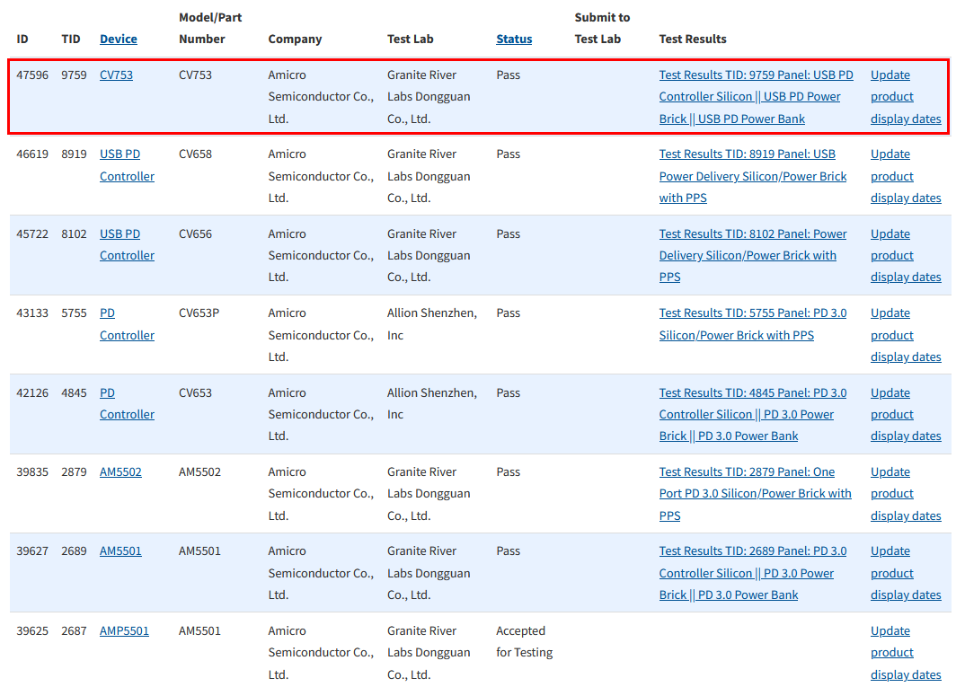Sort the table by Device column
The width and height of the screenshot is (956, 687).
pos(119,39)
